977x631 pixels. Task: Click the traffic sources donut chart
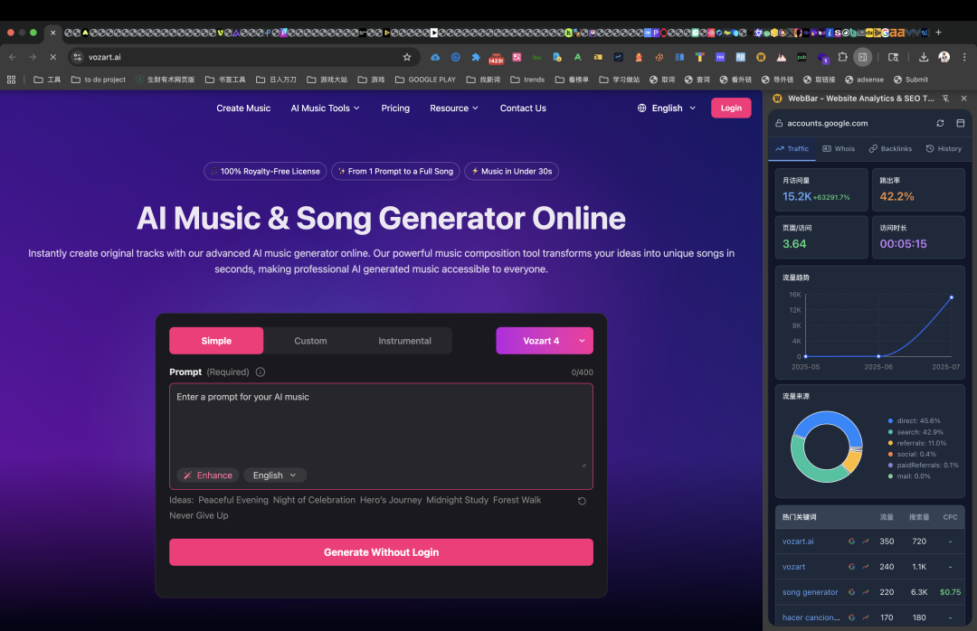coord(826,447)
